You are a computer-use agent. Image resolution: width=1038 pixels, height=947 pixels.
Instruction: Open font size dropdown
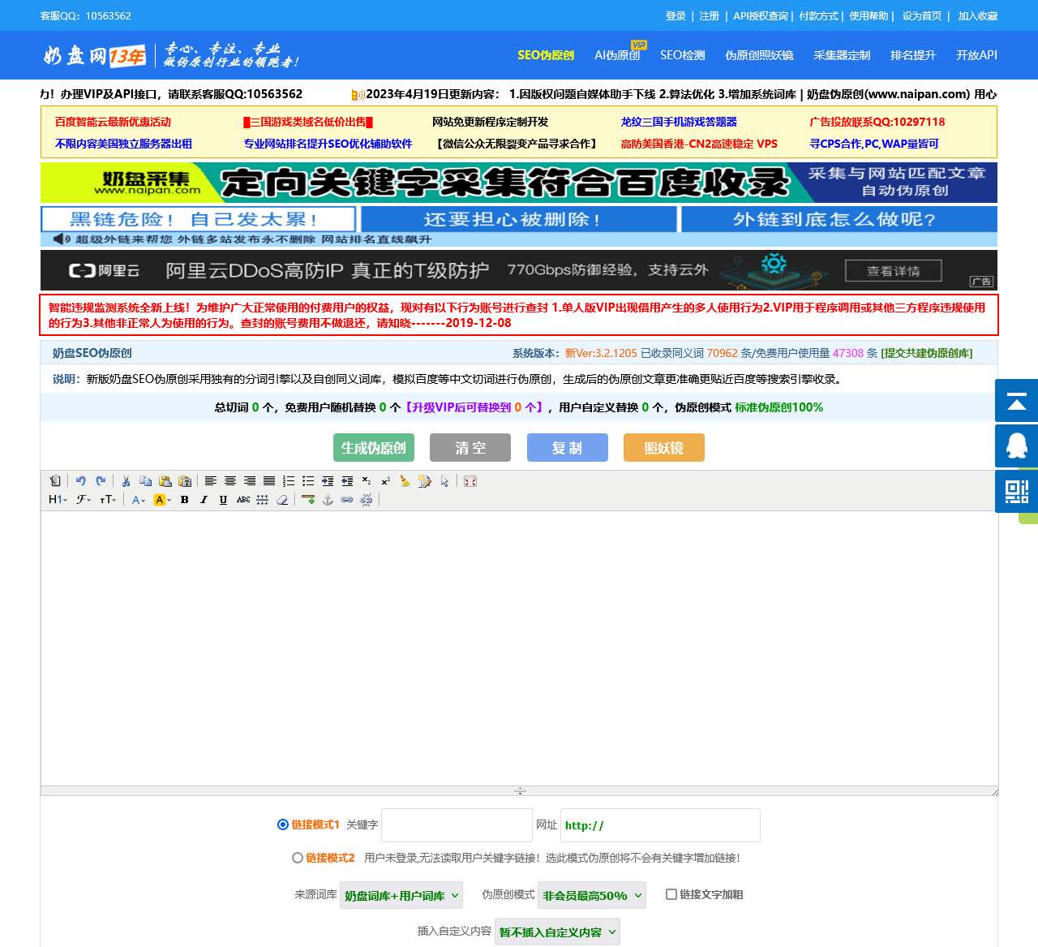tap(108, 500)
